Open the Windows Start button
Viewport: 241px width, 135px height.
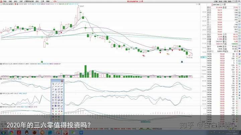(x=3, y=132)
